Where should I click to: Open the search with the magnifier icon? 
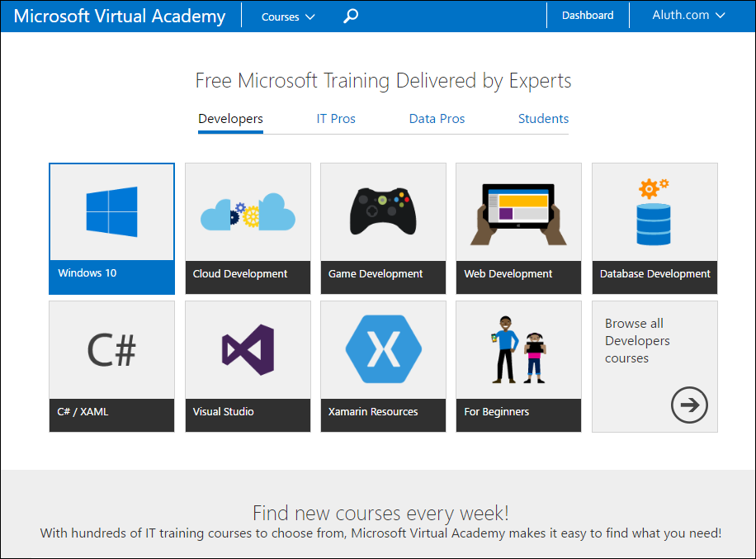(x=350, y=16)
